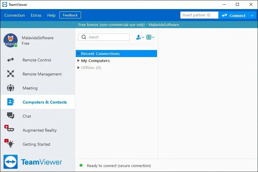Open the list view options dropdown
Screen dimensions: 258x172
point(150,37)
